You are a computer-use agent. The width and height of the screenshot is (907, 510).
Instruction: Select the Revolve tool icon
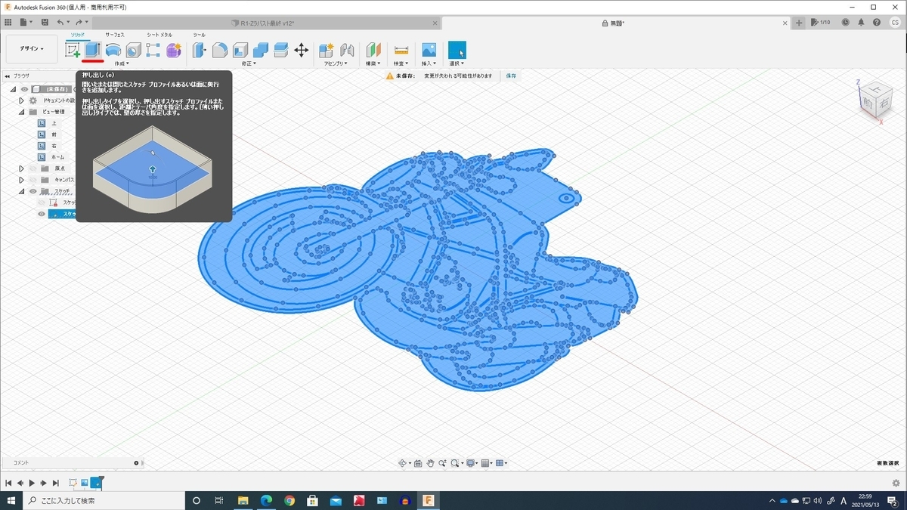[113, 50]
